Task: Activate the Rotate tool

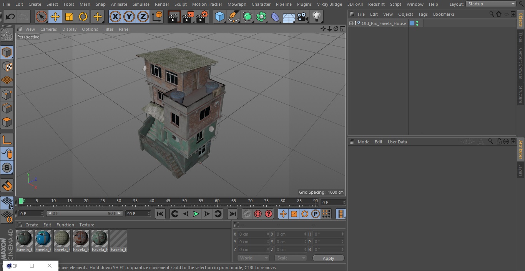Action: click(x=83, y=17)
